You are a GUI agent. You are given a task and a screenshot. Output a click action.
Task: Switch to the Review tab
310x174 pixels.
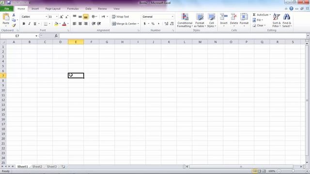102,9
